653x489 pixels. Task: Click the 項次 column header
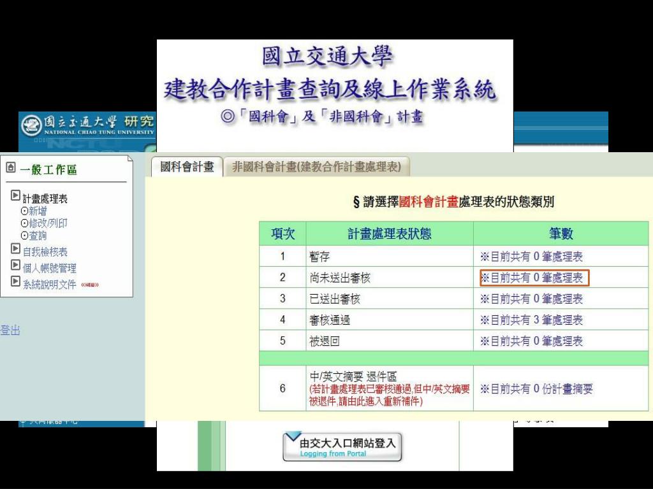pyautogui.click(x=282, y=234)
